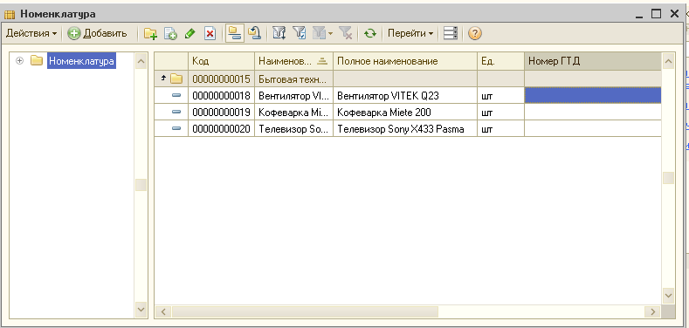Select code cell 00000000019
Screen dimensions: 689x328
(222, 113)
